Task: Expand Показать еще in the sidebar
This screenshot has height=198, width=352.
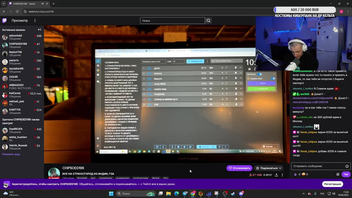Action: (x=11, y=154)
